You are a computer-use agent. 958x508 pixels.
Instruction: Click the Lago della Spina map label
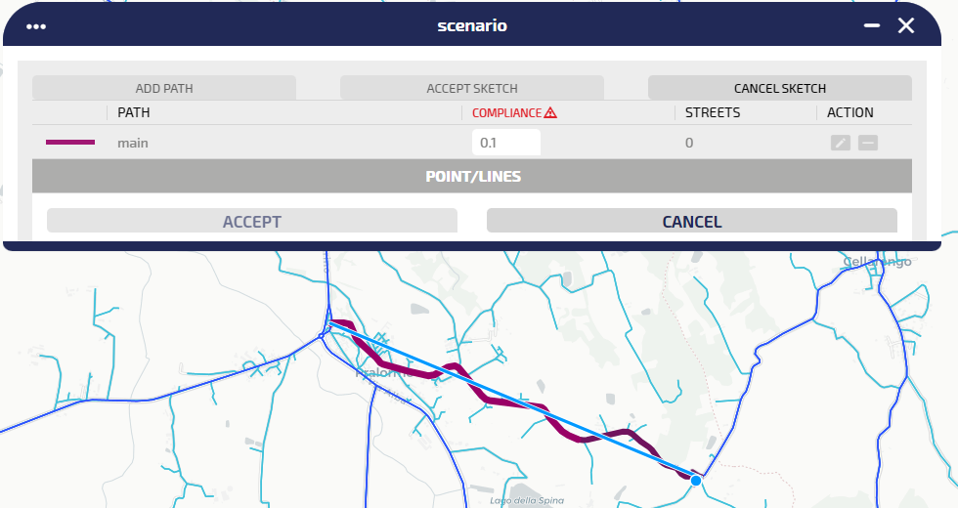tap(527, 500)
